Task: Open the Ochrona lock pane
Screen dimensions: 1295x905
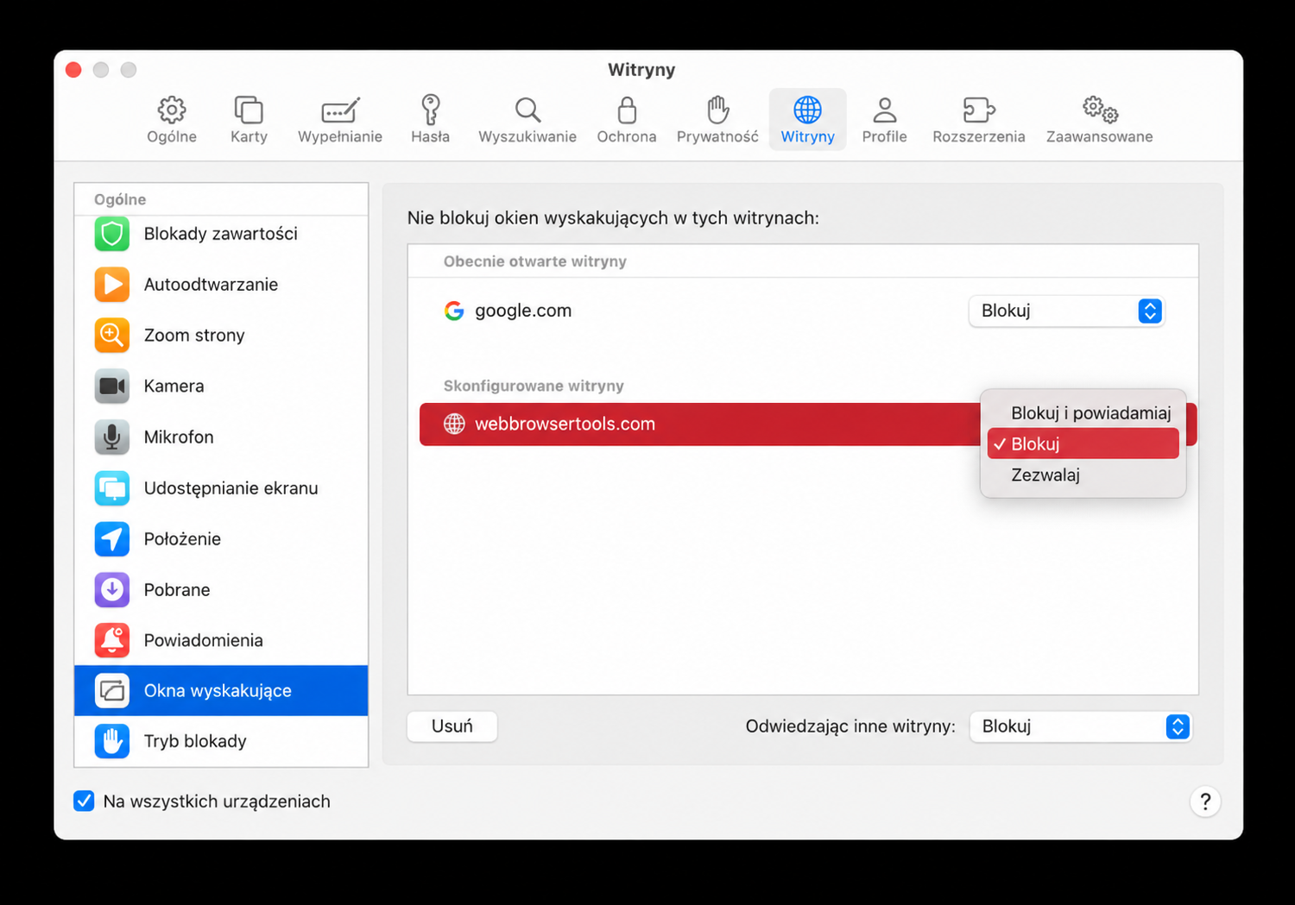Action: pos(627,119)
